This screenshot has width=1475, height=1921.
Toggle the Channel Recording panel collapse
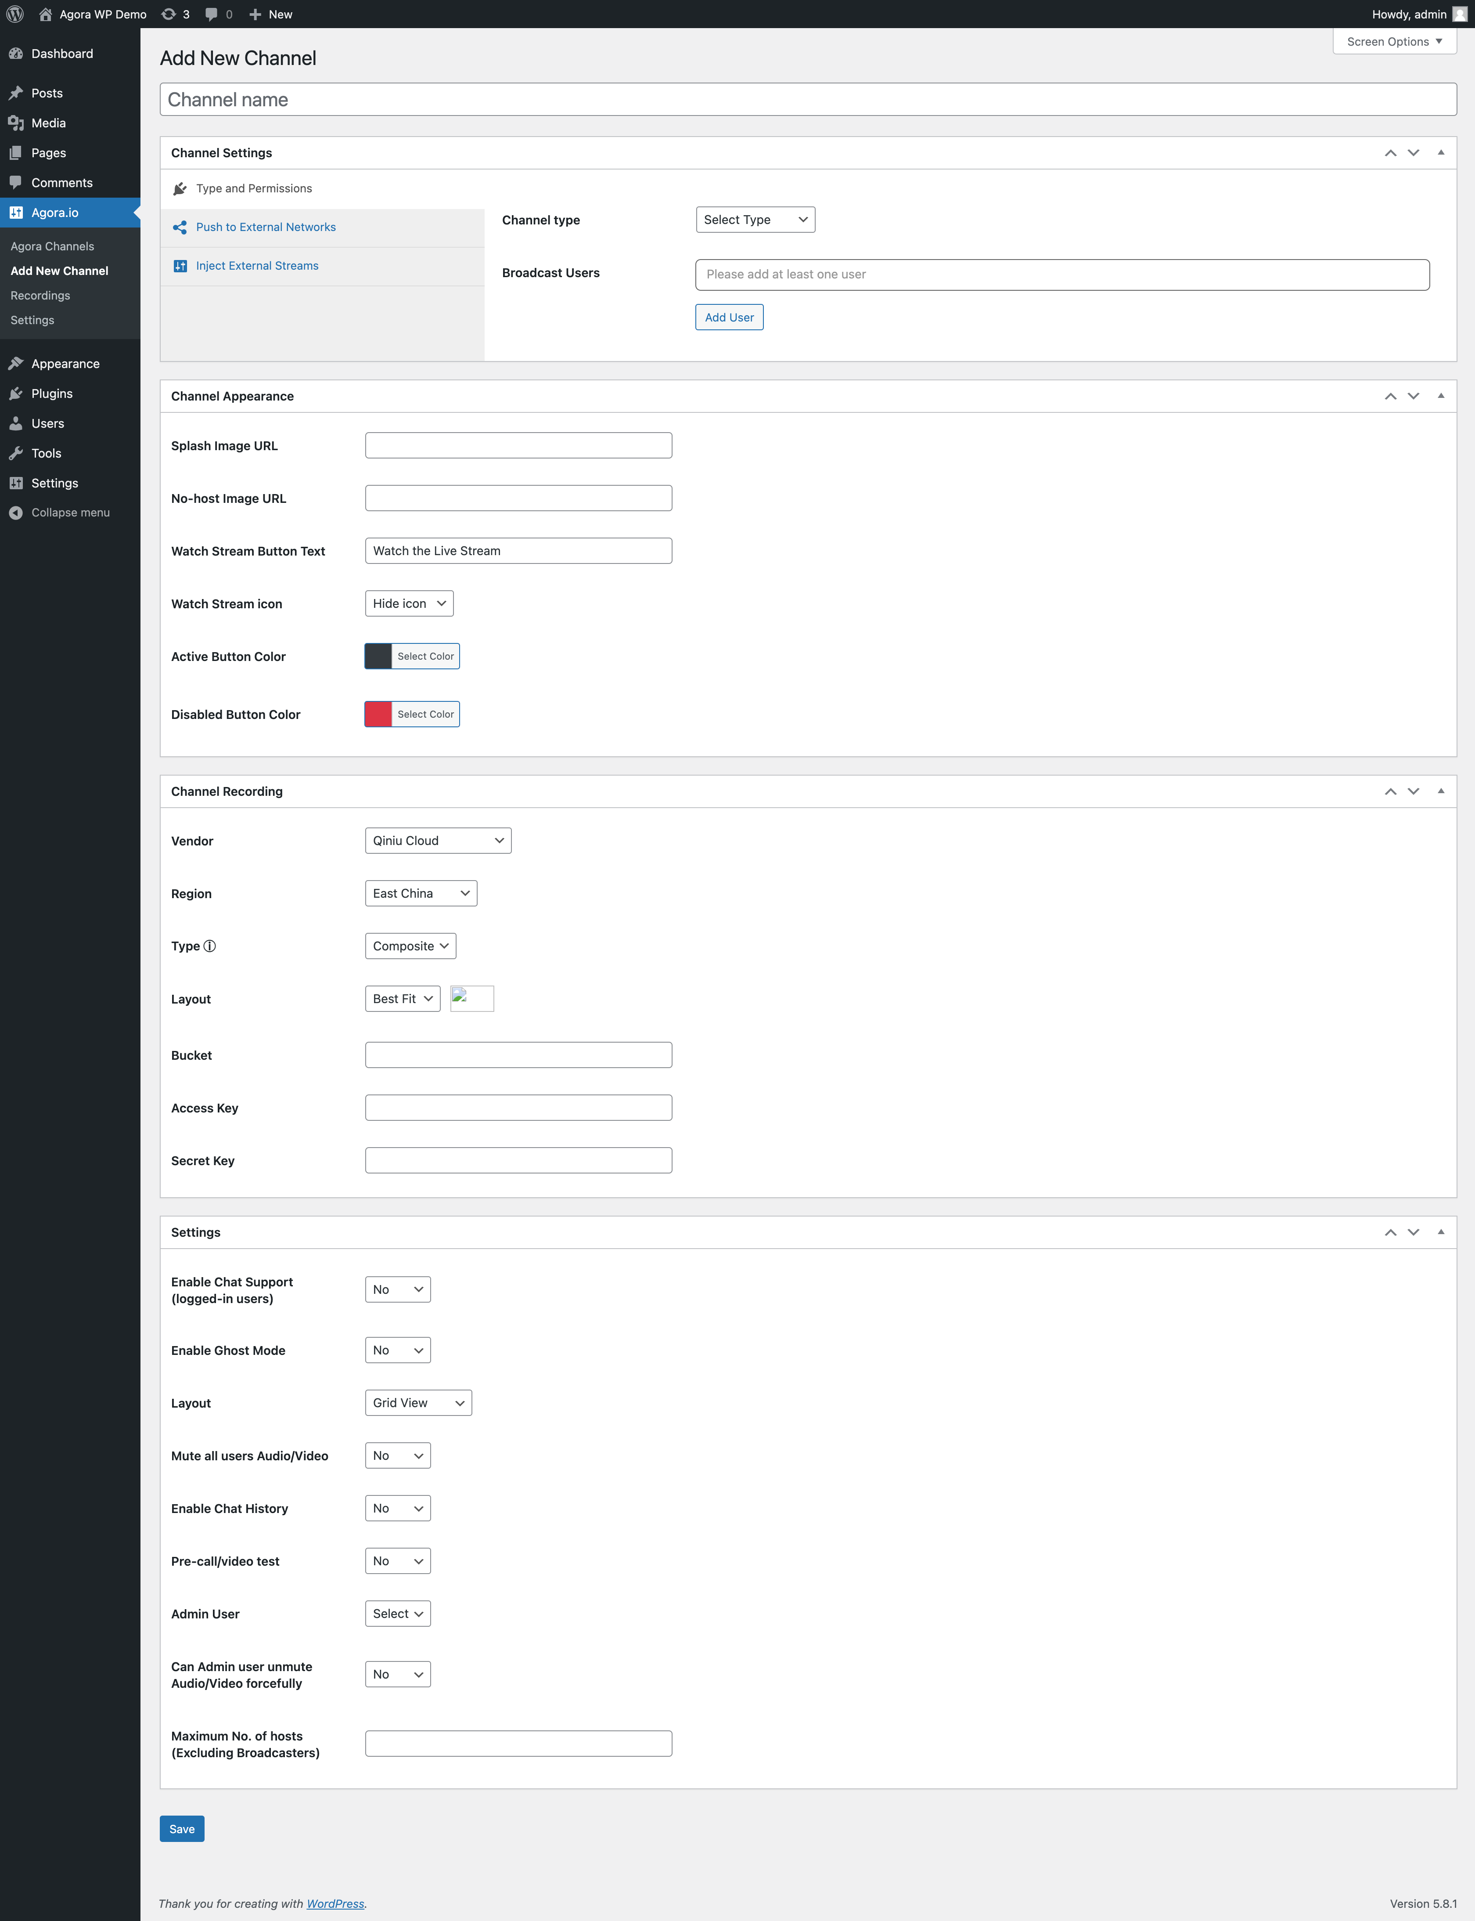point(1441,791)
